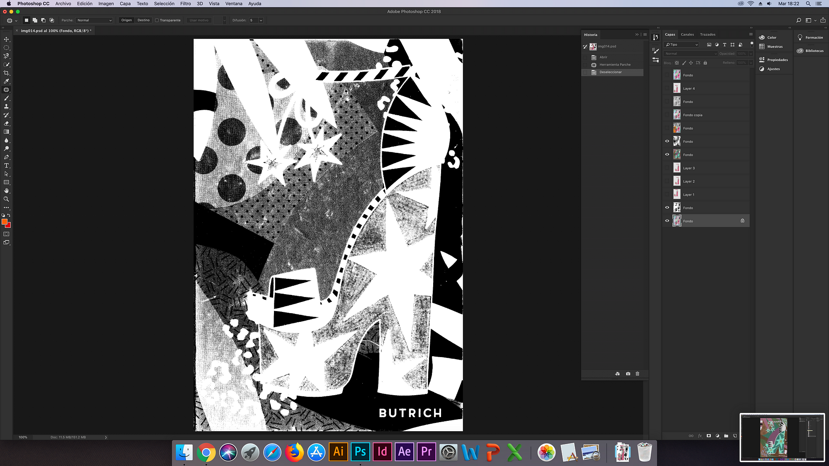Select the Zoom tool
This screenshot has width=829, height=466.
pos(6,199)
